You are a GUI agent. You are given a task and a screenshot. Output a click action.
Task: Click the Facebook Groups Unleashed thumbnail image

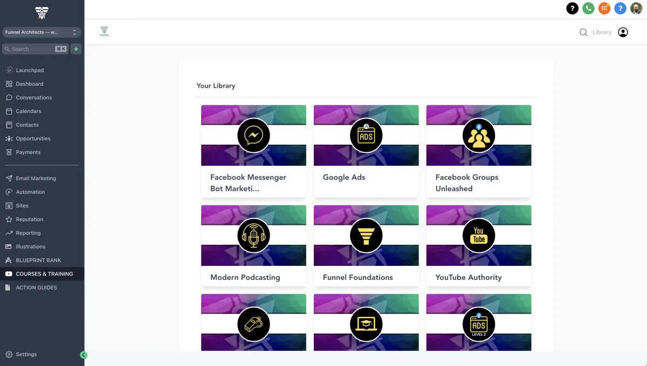(479, 135)
